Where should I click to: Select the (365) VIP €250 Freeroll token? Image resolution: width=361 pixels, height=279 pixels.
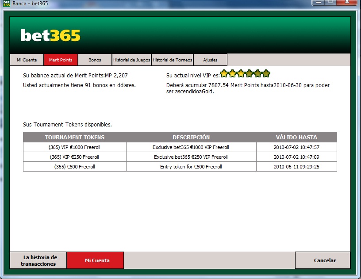click(x=75, y=157)
